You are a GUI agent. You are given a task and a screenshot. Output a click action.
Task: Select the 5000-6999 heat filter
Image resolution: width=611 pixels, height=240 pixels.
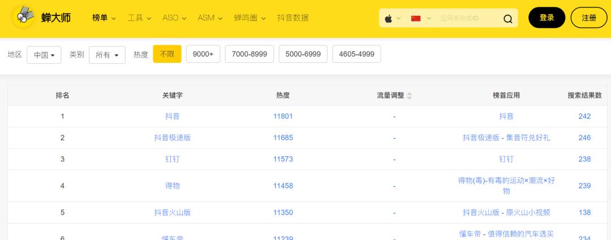click(303, 54)
